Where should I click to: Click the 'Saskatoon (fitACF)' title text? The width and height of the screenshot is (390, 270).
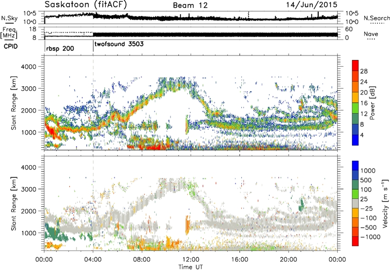(x=86, y=4)
